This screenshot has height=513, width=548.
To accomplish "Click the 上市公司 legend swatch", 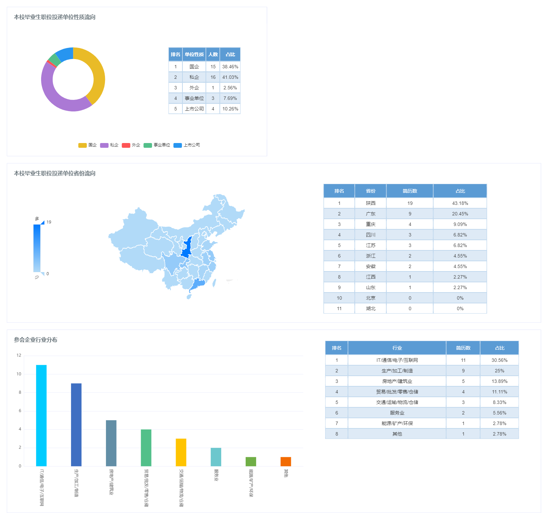I will click(178, 145).
